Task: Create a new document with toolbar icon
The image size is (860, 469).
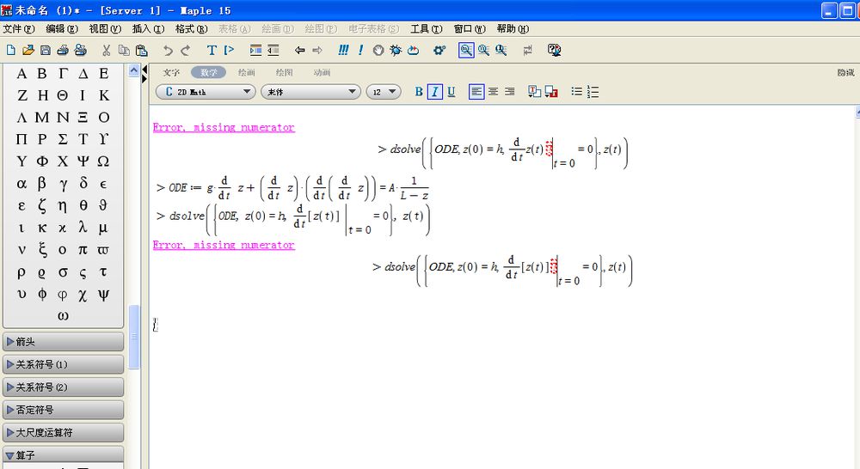Action: (x=11, y=51)
